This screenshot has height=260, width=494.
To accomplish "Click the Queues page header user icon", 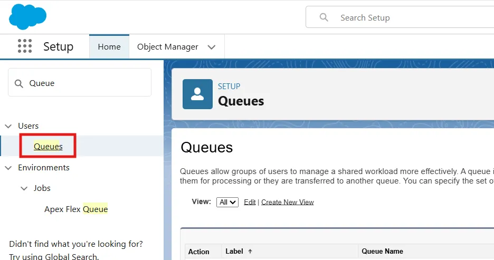I will (197, 94).
